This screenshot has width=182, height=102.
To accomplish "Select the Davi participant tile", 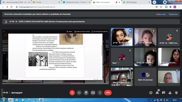I will point(122,57).
